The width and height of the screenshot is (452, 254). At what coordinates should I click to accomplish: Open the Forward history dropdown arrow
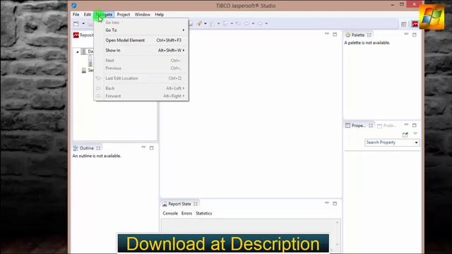pyautogui.click(x=266, y=24)
